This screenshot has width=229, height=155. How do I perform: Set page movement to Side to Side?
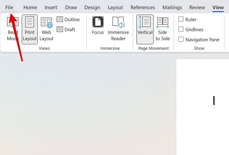coord(163,29)
